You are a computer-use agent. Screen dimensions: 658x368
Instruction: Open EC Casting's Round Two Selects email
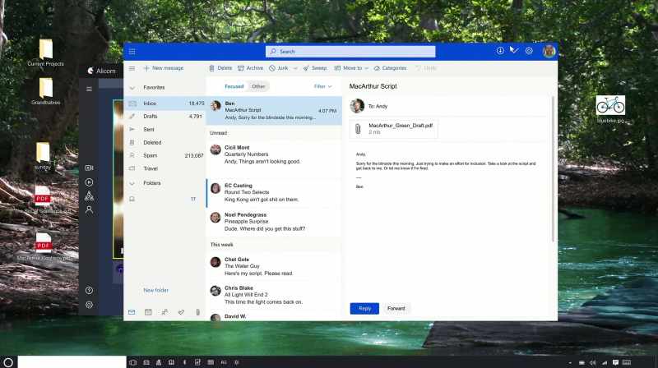click(274, 192)
